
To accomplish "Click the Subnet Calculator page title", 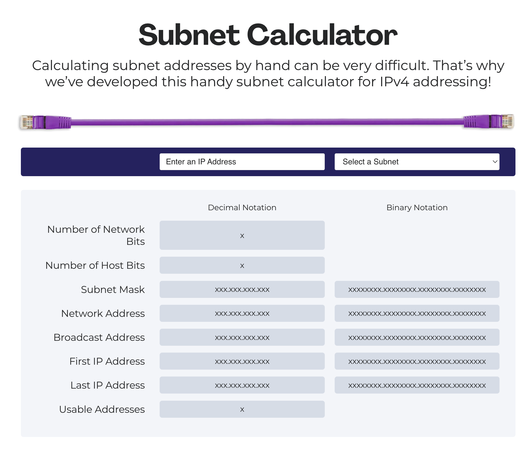I will click(263, 34).
